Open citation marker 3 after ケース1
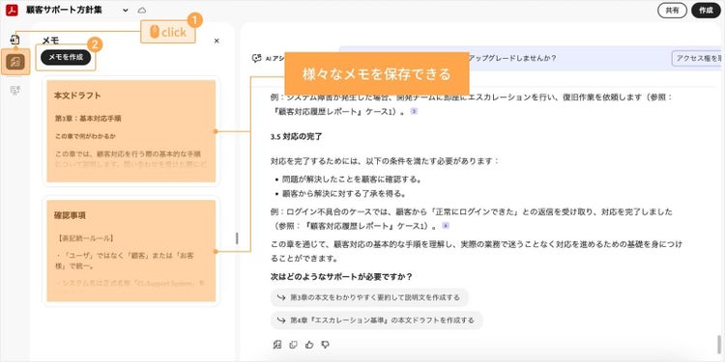The height and width of the screenshot is (362, 725). [414, 111]
